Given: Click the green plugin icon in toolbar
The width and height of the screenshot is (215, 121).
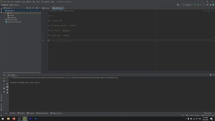Looking at the screenshot, I should pyautogui.click(x=213, y=5).
